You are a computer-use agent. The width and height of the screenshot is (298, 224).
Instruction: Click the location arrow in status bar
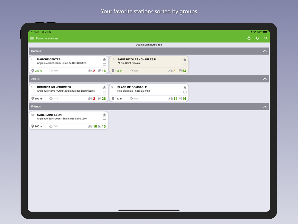[x=252, y=32]
